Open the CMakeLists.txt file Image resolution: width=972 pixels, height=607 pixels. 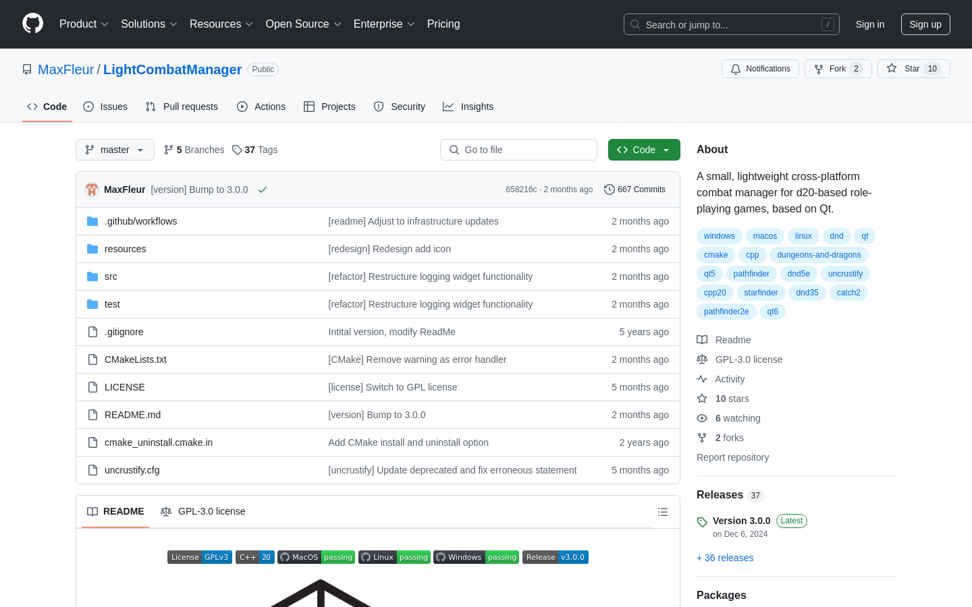coord(136,359)
